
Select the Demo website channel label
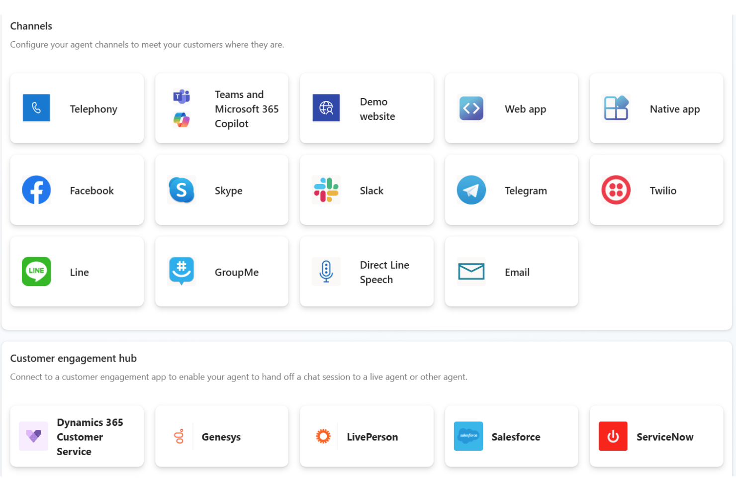coord(377,109)
